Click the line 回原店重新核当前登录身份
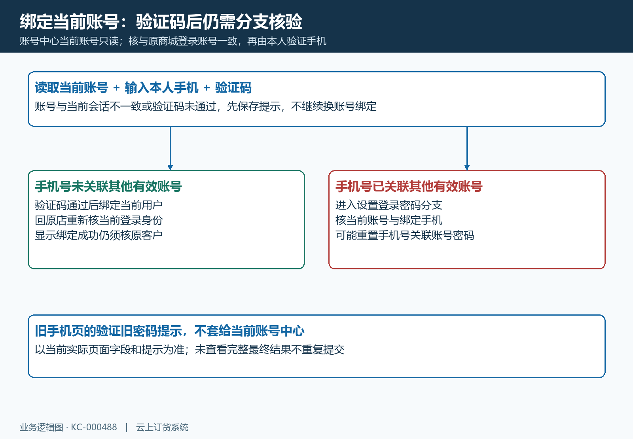Image resolution: width=633 pixels, height=439 pixels. coord(99,220)
